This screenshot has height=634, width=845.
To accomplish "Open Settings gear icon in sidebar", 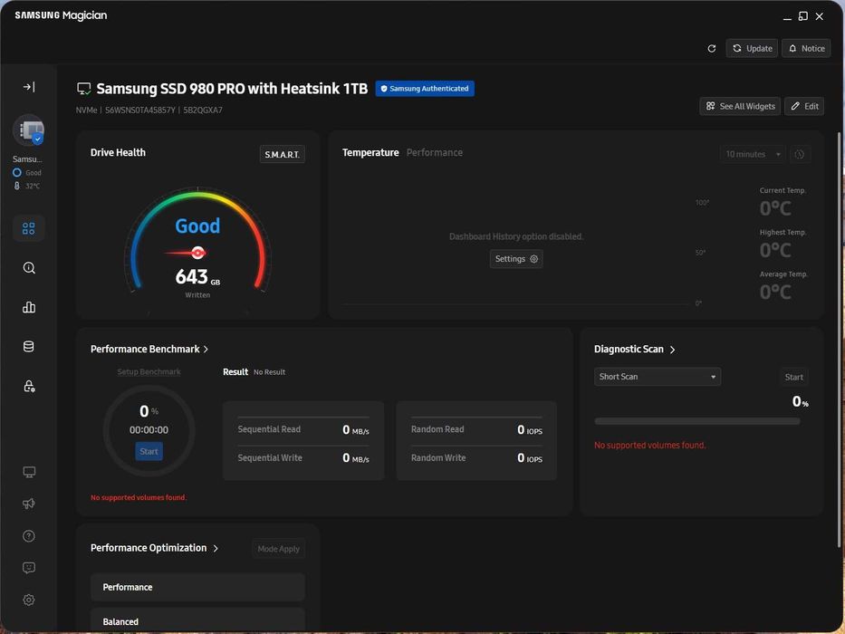I will pos(29,600).
